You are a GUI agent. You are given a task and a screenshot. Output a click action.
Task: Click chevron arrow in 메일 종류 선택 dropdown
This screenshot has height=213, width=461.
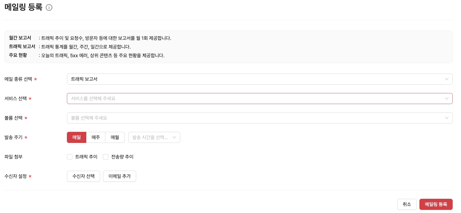click(x=447, y=79)
